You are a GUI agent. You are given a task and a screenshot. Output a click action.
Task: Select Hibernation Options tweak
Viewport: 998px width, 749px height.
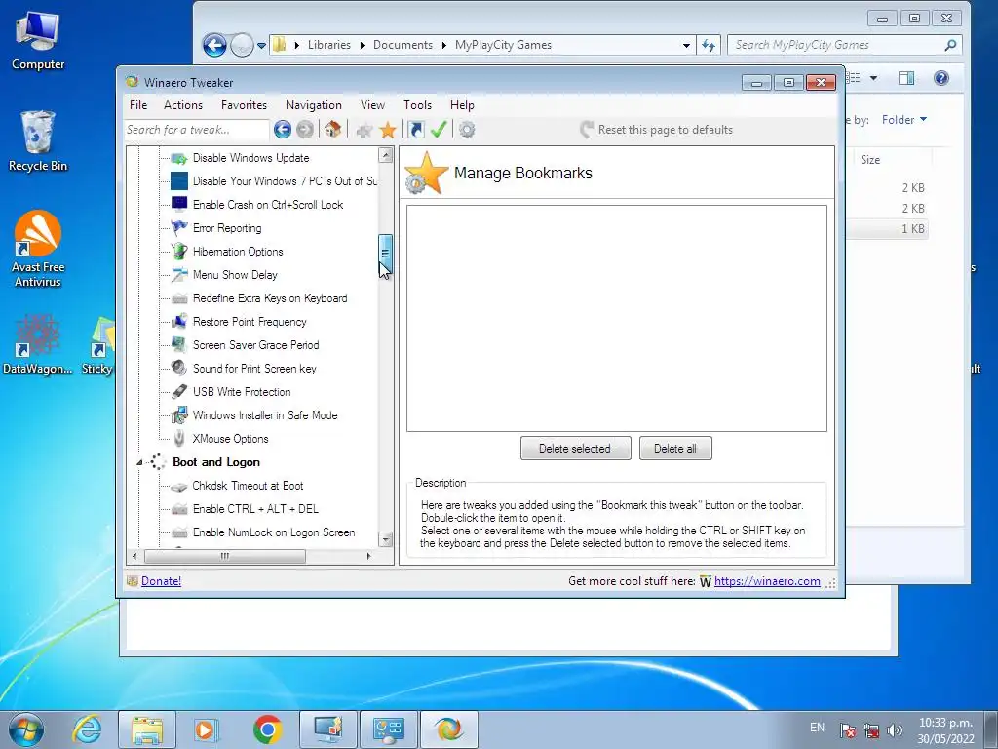point(238,252)
